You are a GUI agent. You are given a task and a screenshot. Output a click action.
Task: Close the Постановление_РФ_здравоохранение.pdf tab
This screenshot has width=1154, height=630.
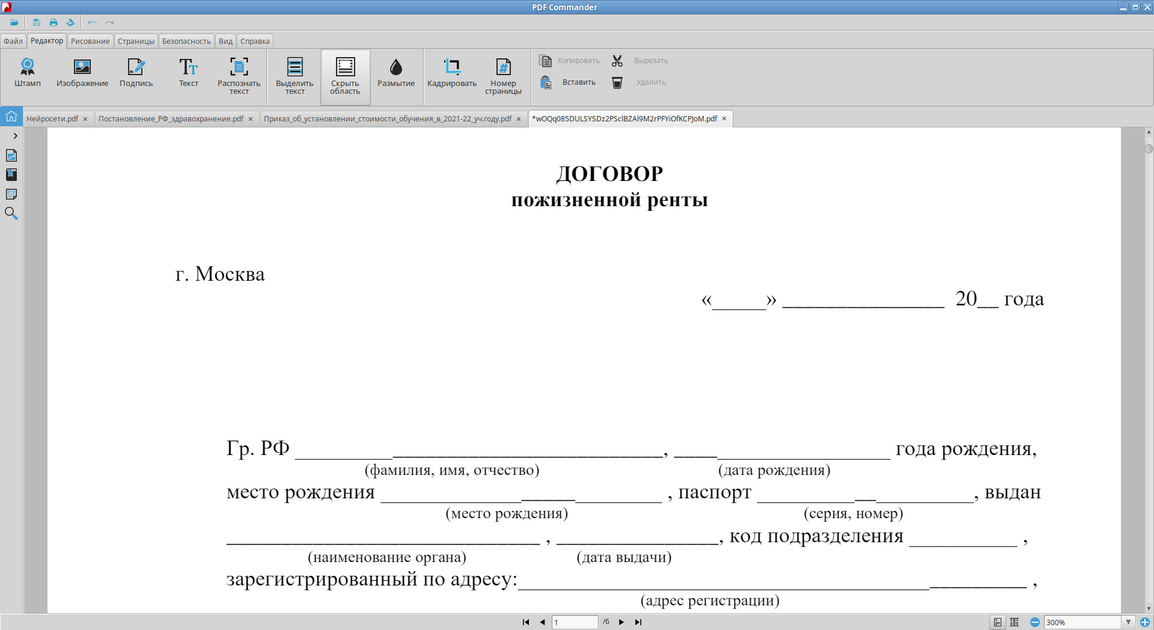point(251,119)
